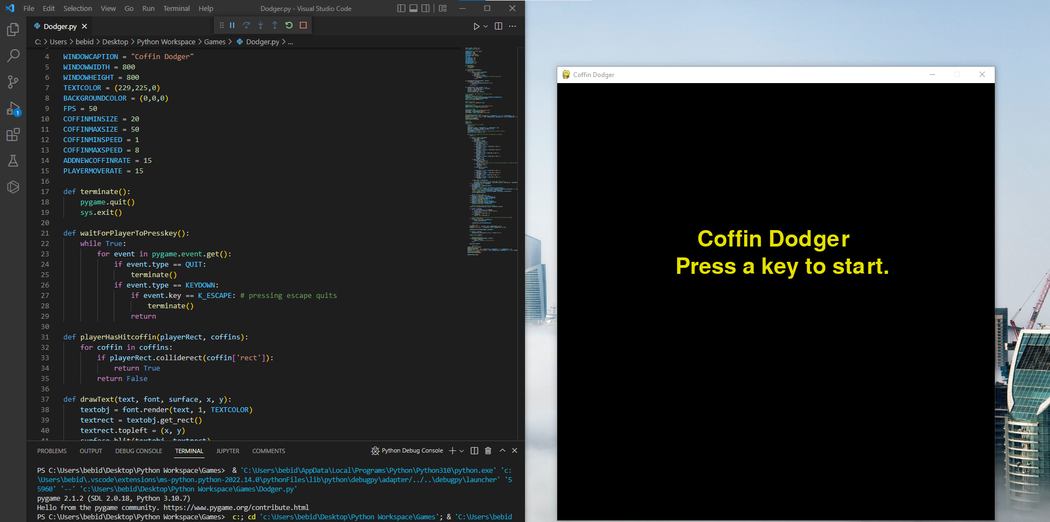Viewport: 1050px width, 522px height.
Task: Open the pygame contribute link
Action: (235, 507)
